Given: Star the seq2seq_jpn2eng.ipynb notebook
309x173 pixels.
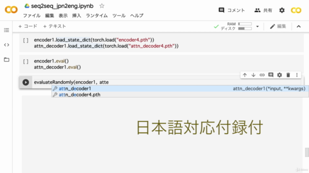Looking at the screenshot, I should coord(102,6).
